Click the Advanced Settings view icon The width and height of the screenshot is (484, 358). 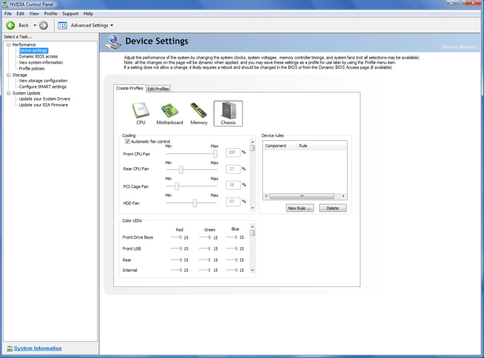point(63,26)
